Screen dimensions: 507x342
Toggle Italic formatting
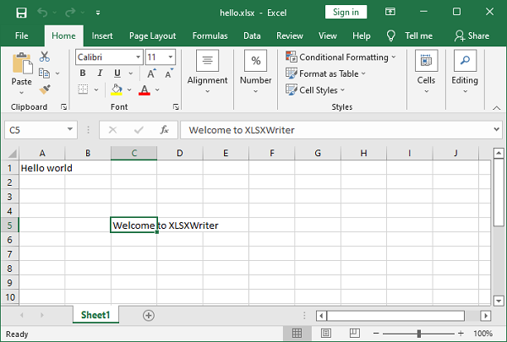tap(100, 73)
